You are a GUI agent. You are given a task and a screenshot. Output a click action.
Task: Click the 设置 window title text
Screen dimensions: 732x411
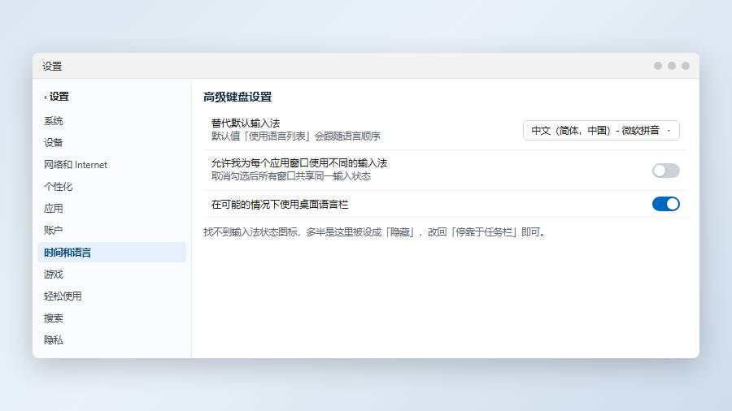(52, 66)
